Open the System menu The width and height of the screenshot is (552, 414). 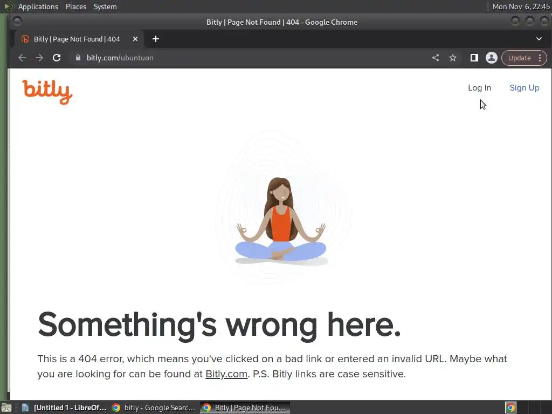(x=105, y=6)
